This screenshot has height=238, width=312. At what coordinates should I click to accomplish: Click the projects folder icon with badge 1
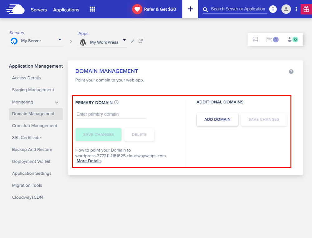pyautogui.click(x=272, y=40)
